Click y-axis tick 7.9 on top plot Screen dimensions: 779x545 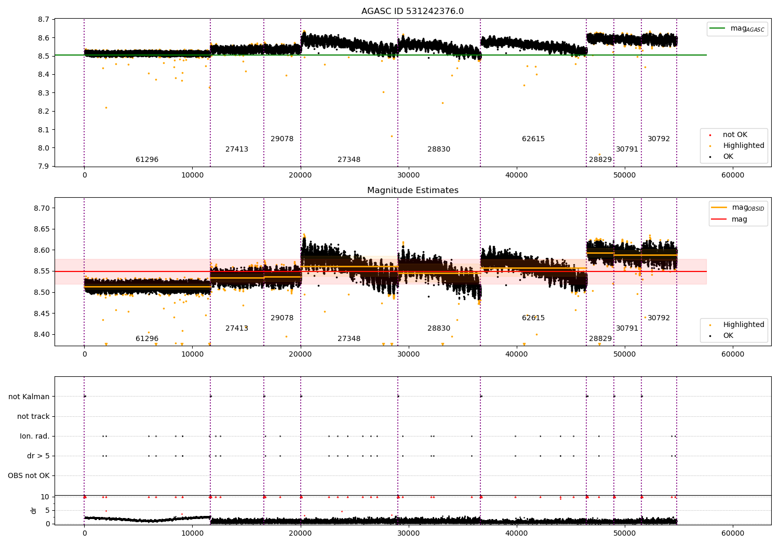pos(44,167)
